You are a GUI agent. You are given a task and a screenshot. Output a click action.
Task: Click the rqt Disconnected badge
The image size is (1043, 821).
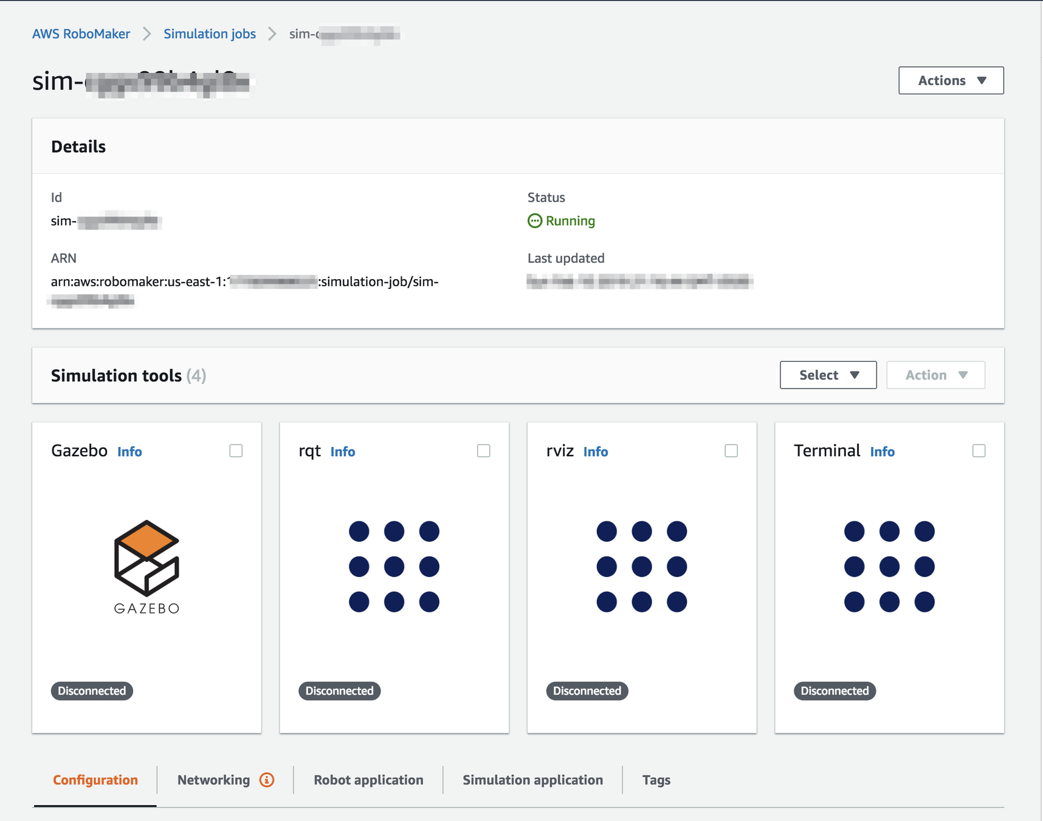tap(339, 691)
